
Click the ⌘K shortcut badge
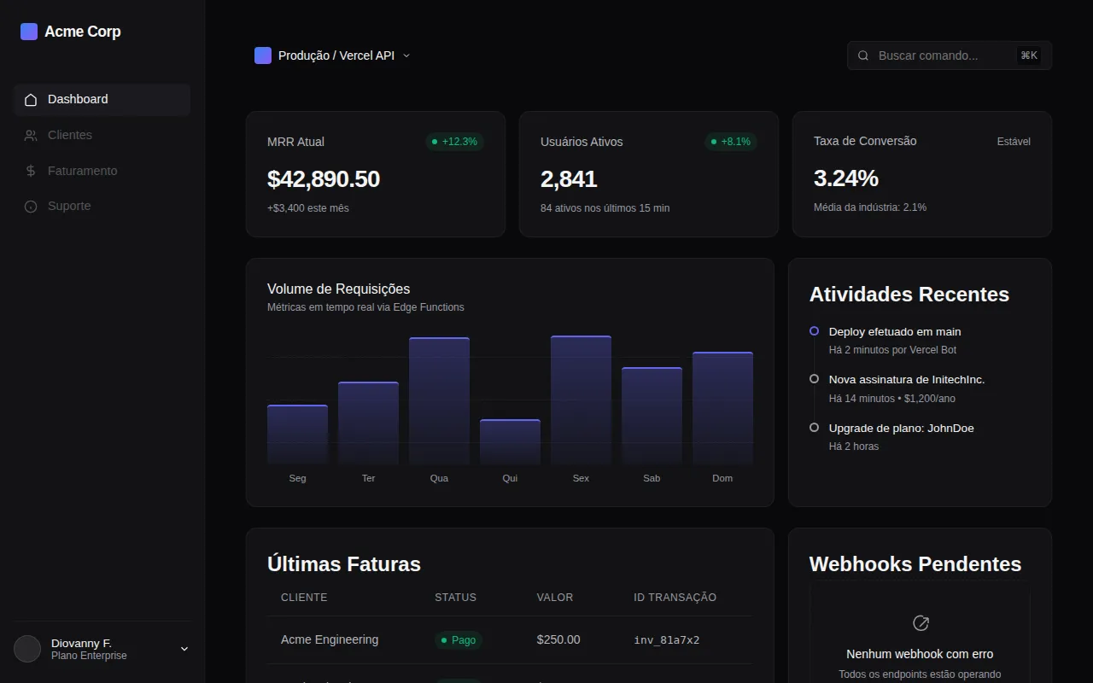point(1029,55)
